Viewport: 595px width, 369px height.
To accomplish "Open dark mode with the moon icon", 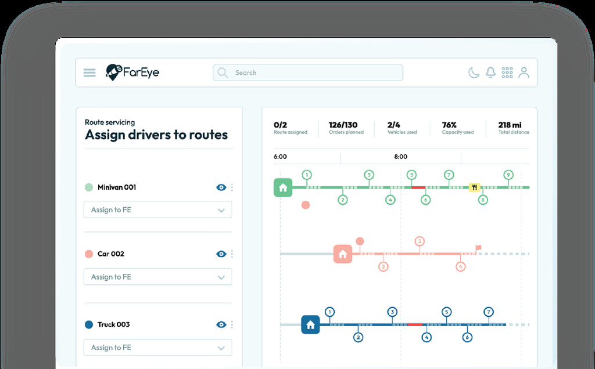I will click(474, 72).
